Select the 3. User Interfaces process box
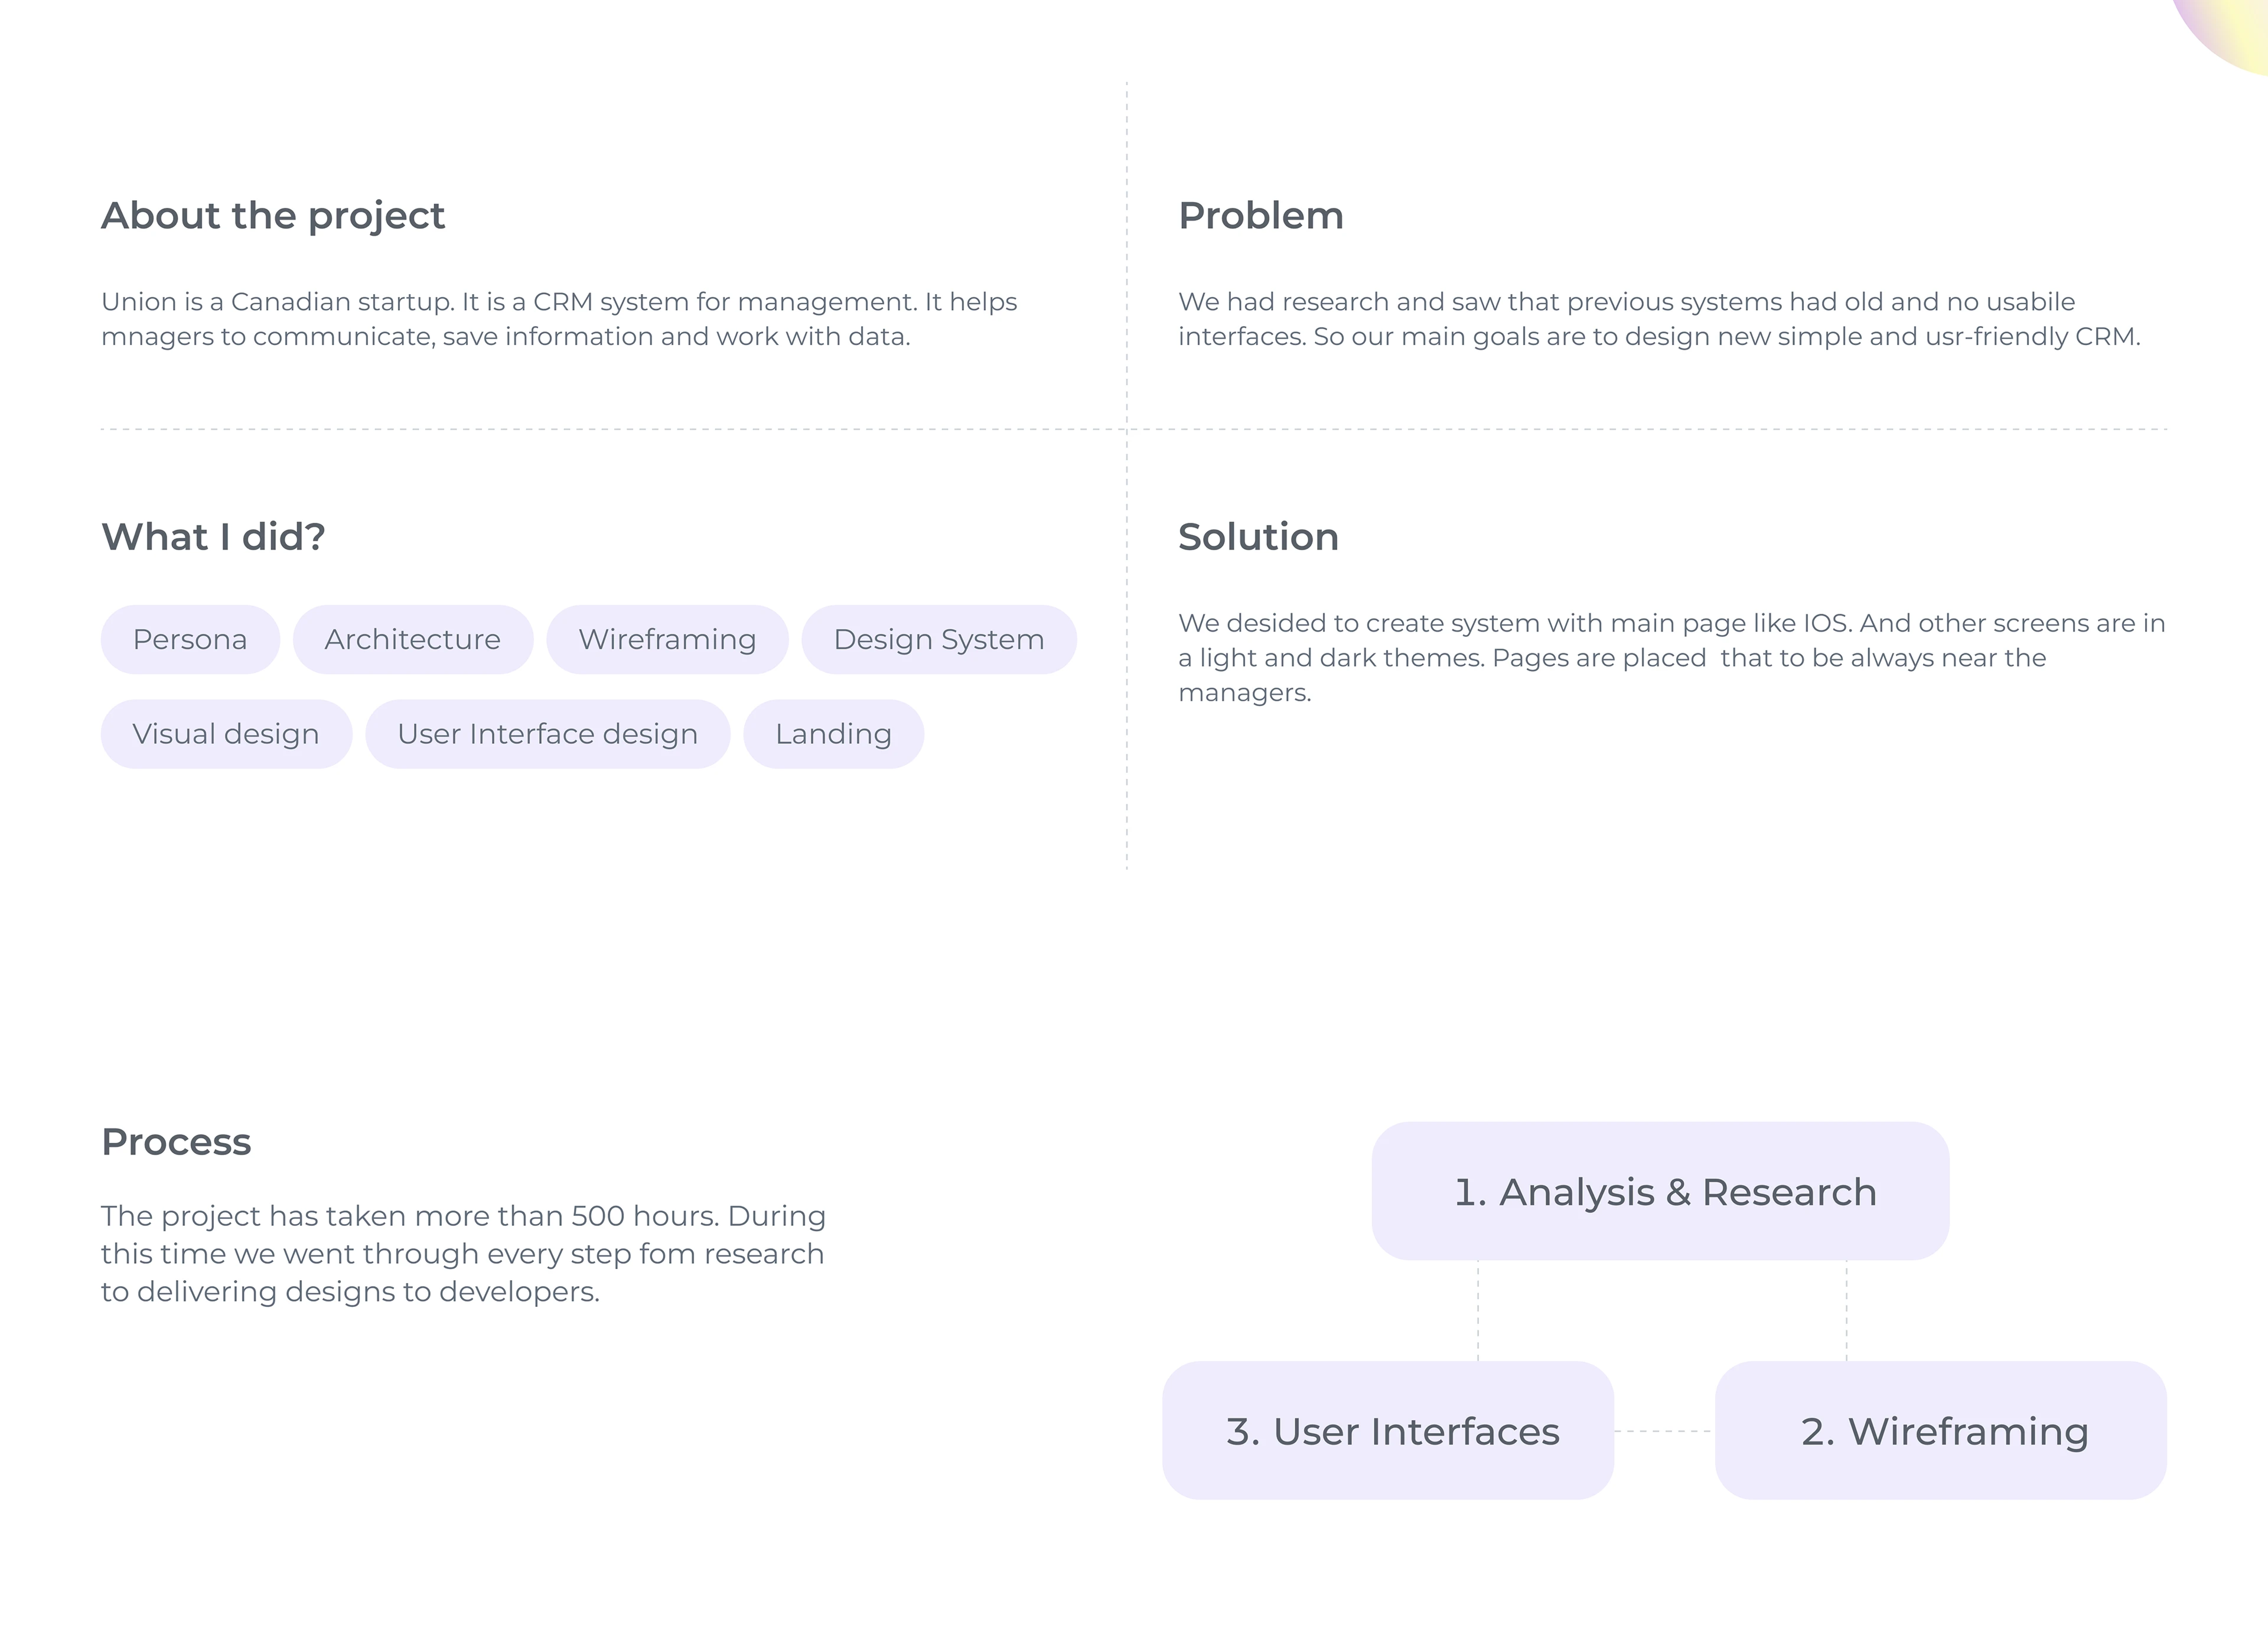2268x1640 pixels. tap(1388, 1430)
